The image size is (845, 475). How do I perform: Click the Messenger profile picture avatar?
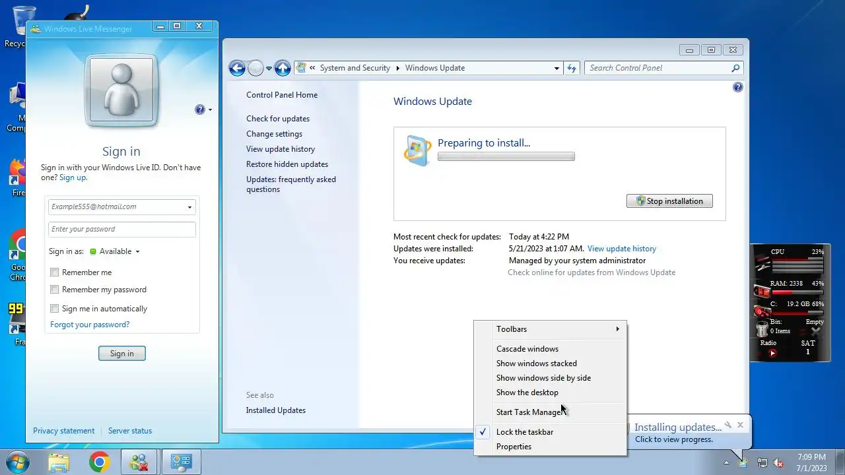[121, 90]
